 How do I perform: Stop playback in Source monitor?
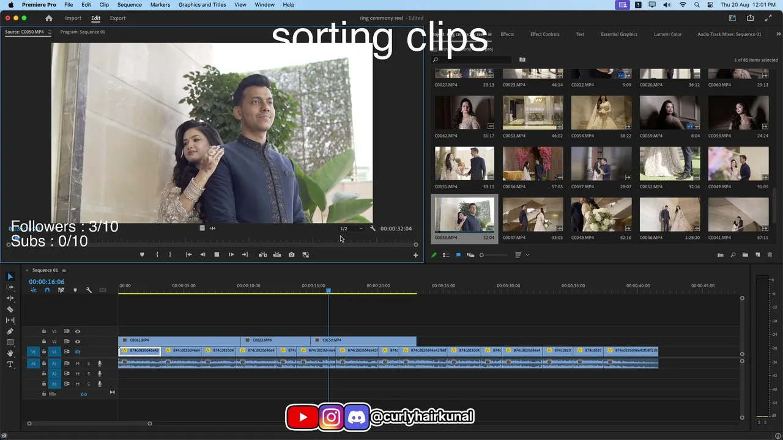click(217, 255)
